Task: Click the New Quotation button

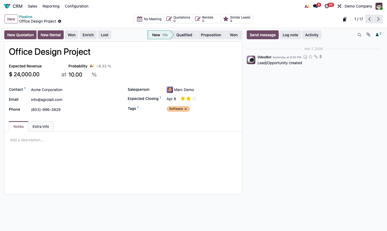Action: 20,35
